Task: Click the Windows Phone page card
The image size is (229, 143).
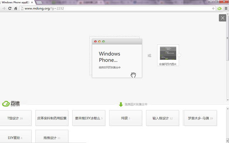Action: (x=117, y=58)
